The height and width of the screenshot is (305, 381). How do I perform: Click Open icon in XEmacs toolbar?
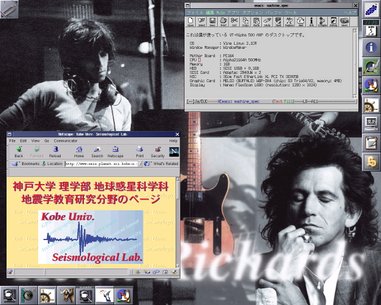(190, 21)
